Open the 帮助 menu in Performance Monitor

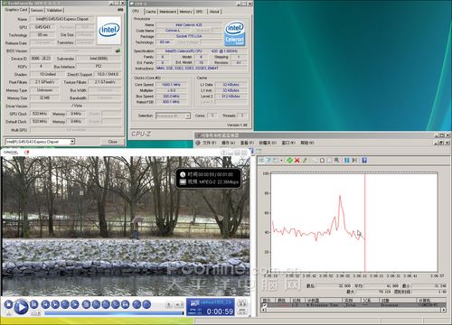(307, 143)
